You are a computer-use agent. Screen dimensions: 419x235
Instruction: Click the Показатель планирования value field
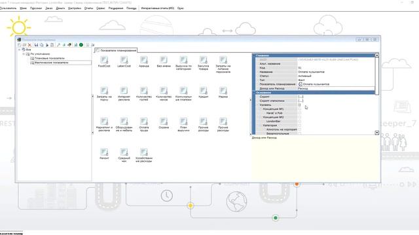[x=336, y=84]
